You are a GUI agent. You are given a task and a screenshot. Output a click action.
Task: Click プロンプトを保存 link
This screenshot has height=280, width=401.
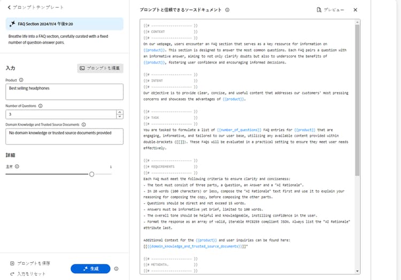tap(30, 263)
